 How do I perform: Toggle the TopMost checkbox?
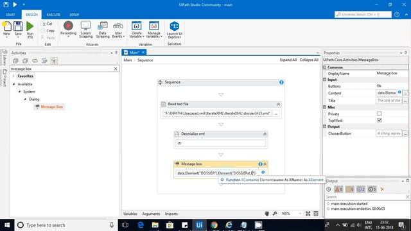380,120
